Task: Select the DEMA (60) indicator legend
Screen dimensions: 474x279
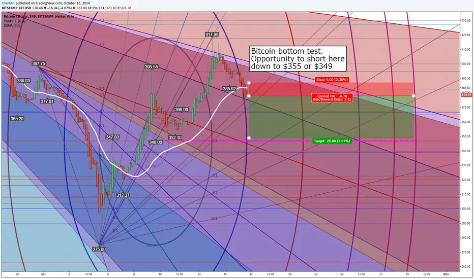Action: [12, 26]
